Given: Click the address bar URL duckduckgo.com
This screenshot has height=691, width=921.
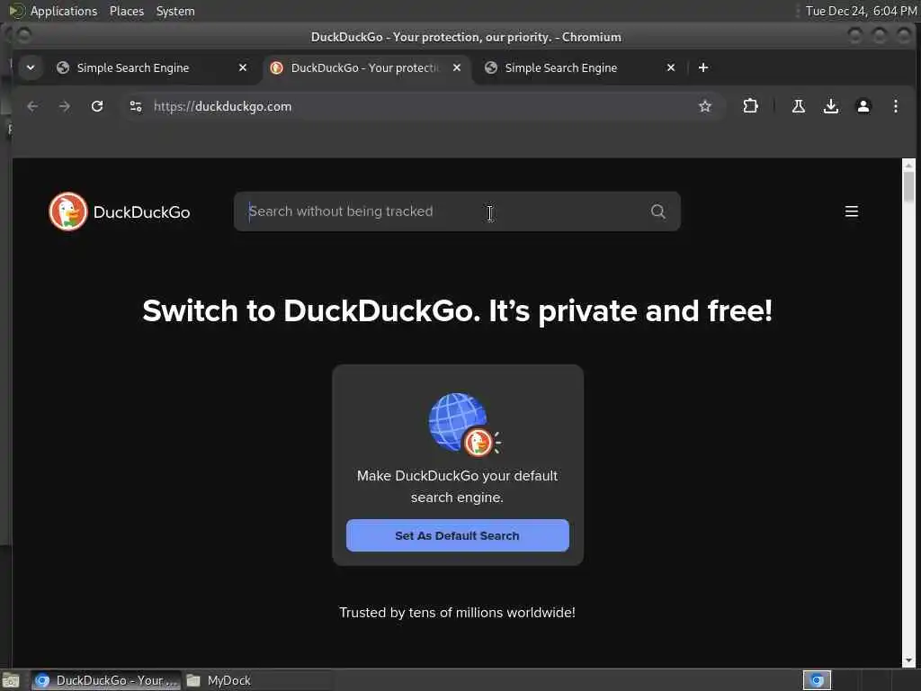Looking at the screenshot, I should point(223,106).
